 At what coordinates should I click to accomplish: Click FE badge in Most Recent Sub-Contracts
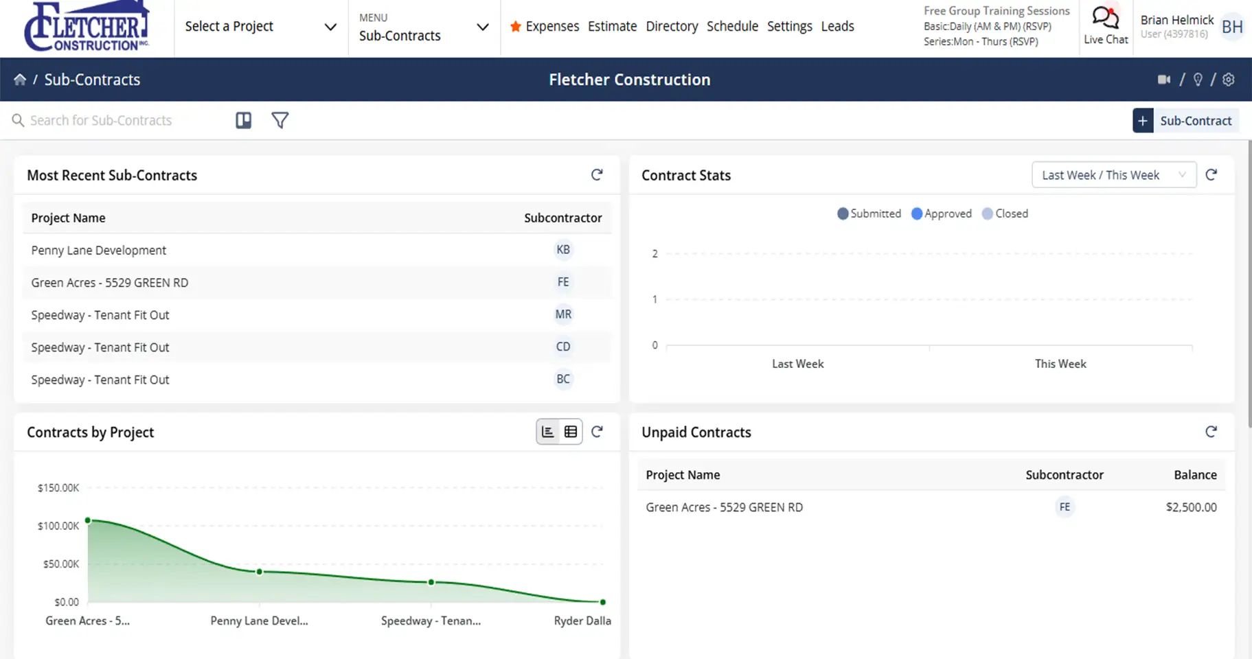(563, 282)
